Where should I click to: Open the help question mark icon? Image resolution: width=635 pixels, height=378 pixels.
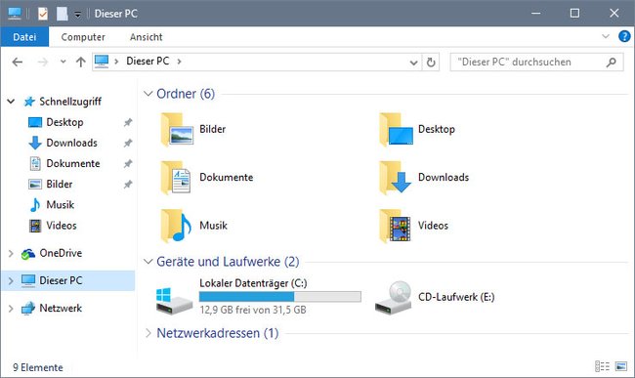pos(624,36)
